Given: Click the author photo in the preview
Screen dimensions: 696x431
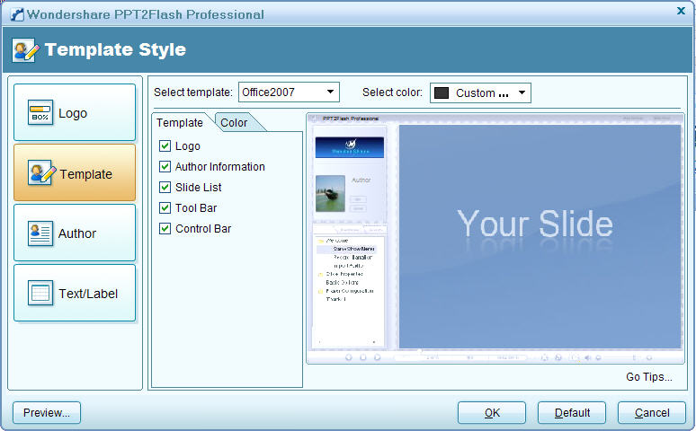Looking at the screenshot, I should tap(330, 193).
